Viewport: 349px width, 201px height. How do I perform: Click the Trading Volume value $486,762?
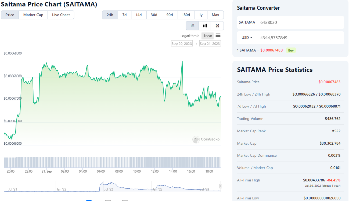click(x=333, y=119)
